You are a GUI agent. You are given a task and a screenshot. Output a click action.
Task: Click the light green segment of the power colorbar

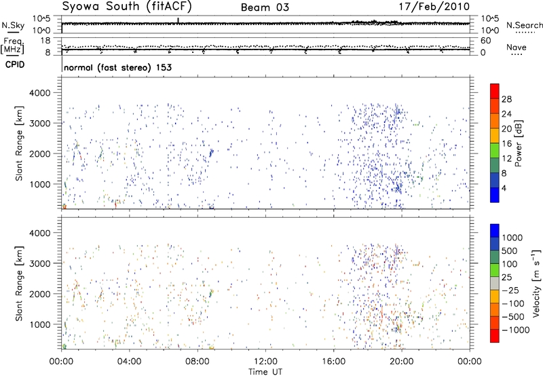(495, 150)
